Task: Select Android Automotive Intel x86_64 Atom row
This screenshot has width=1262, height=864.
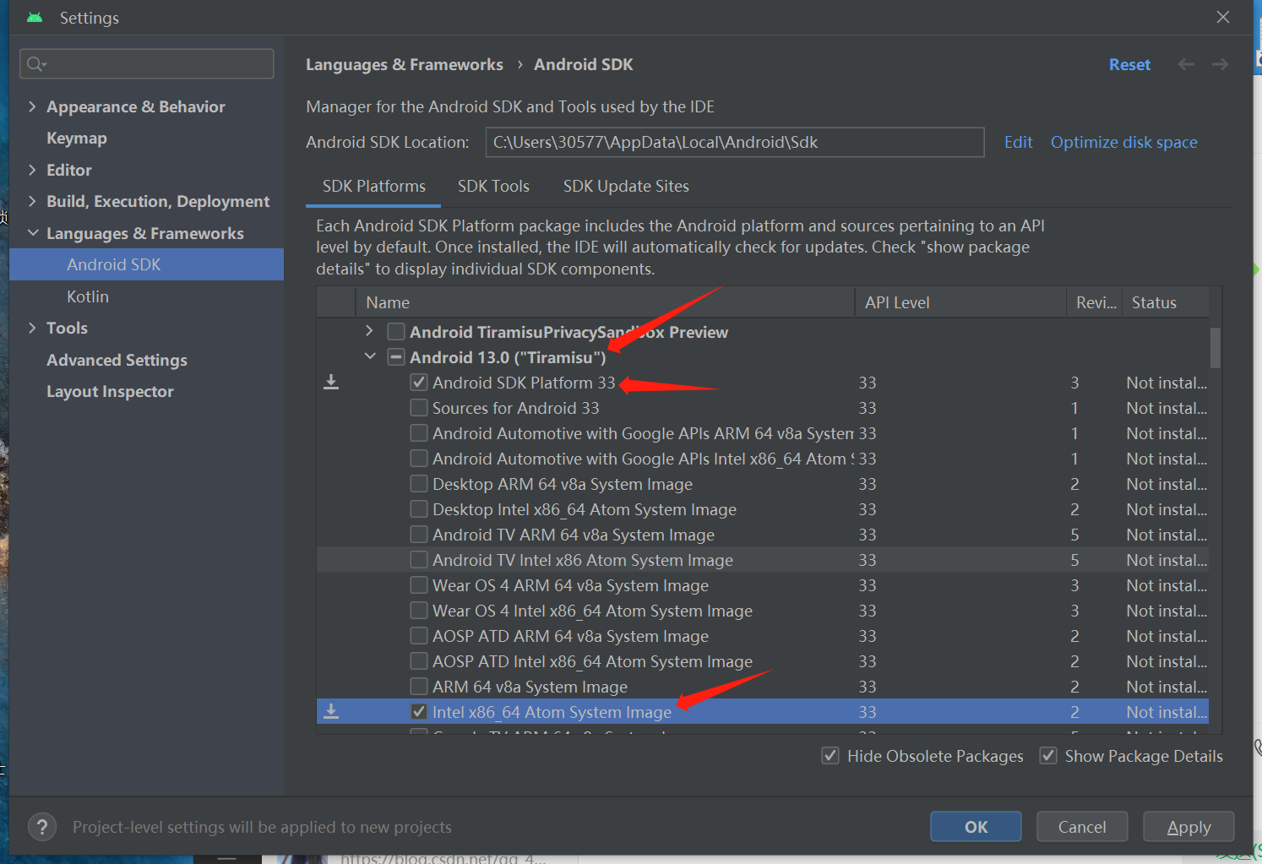Action: (763, 459)
